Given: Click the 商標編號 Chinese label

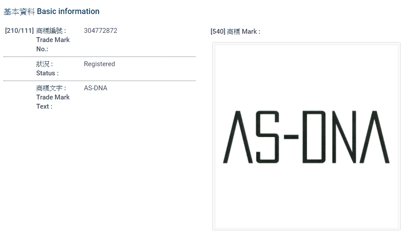Looking at the screenshot, I should [x=51, y=31].
